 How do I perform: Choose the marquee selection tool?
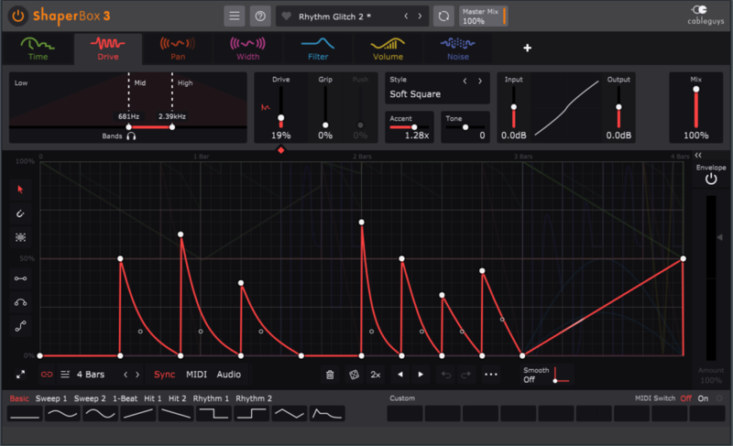[x=20, y=237]
